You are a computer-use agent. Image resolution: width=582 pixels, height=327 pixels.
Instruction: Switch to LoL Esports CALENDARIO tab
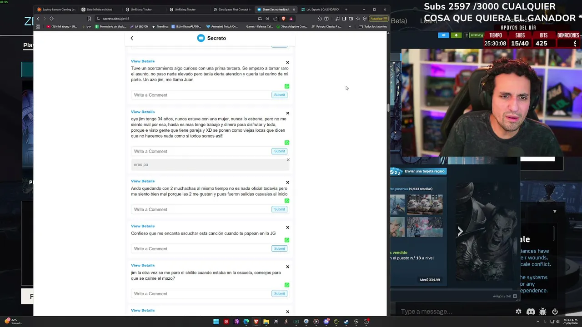[320, 10]
